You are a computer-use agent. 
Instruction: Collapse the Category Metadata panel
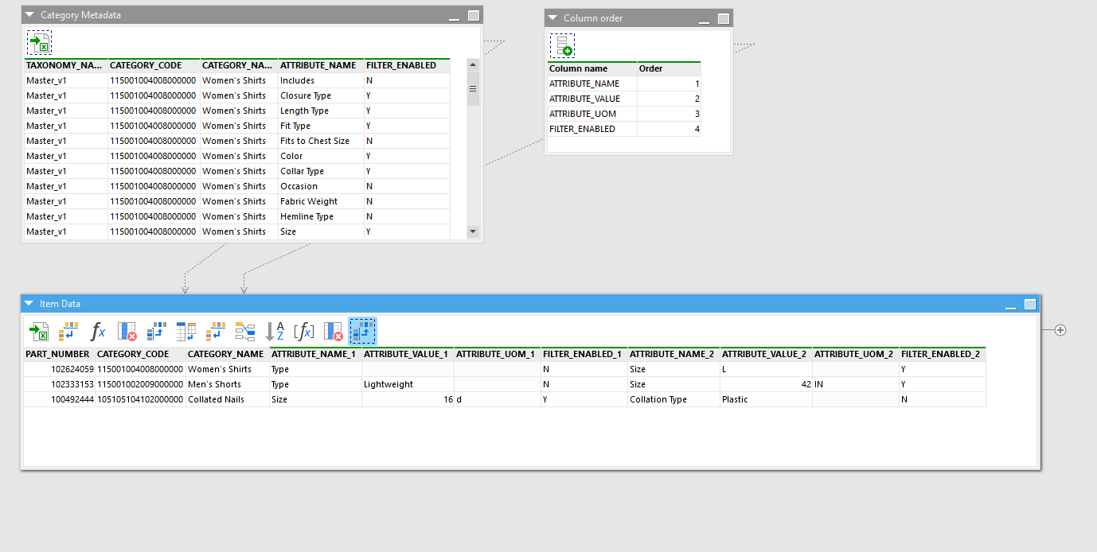click(29, 15)
